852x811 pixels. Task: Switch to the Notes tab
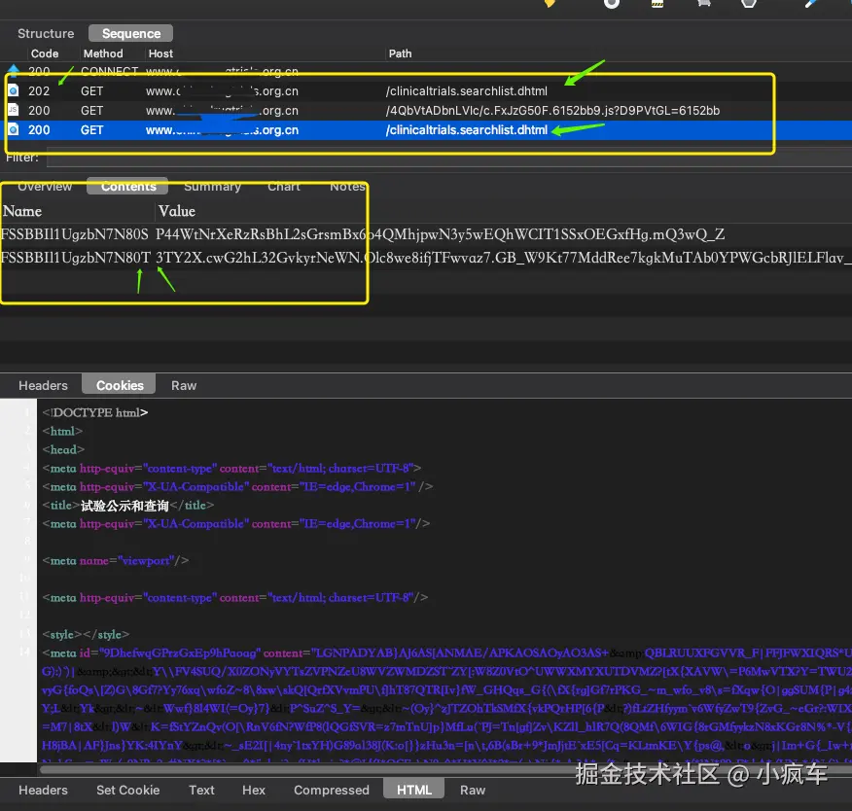coord(347,186)
